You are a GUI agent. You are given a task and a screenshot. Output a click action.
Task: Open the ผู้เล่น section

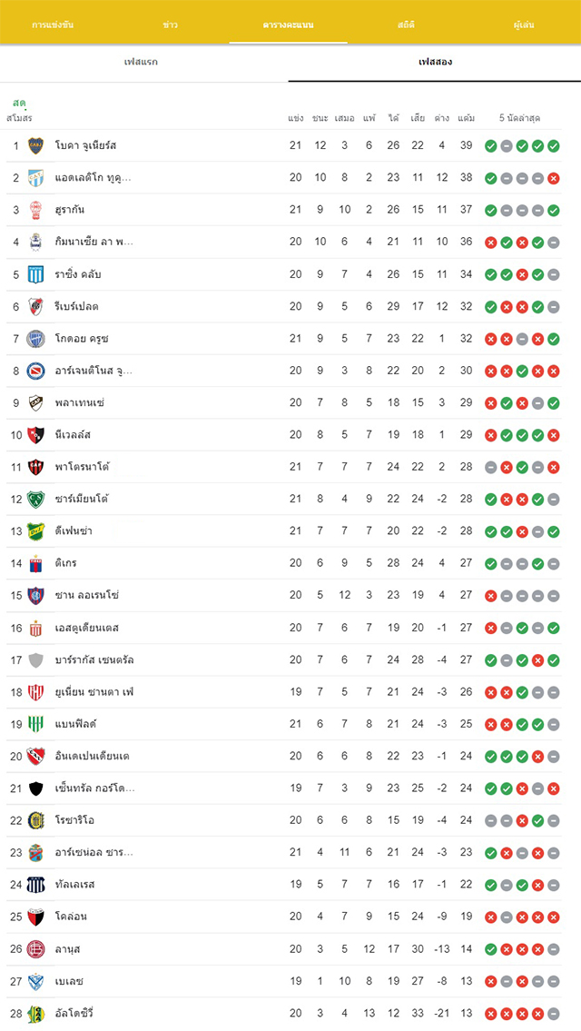(524, 25)
